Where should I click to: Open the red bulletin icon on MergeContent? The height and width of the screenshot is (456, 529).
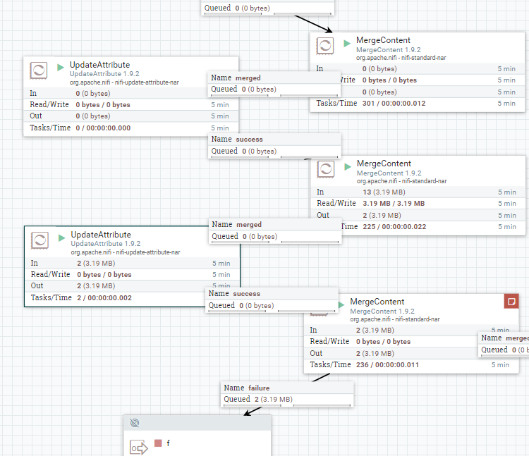point(511,301)
